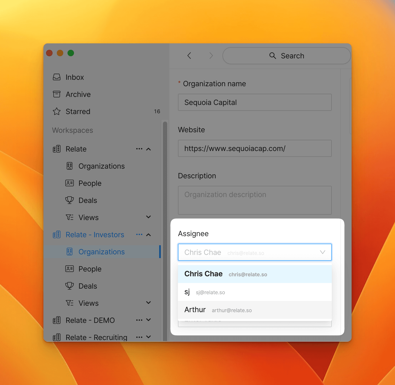Viewport: 395px width, 385px height.
Task: Edit the Organization name field
Action: (255, 102)
